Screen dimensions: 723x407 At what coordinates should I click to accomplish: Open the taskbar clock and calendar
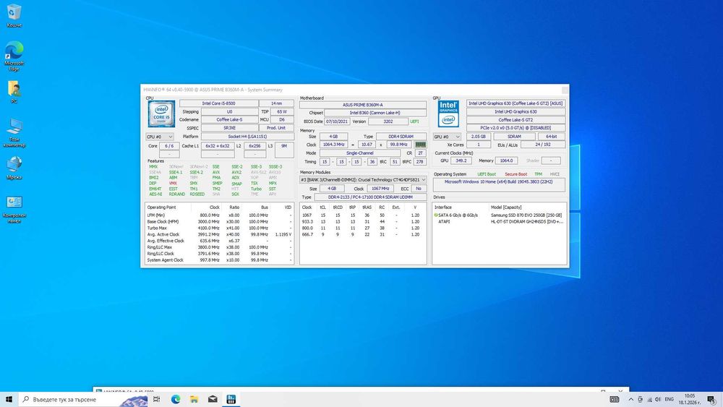689,399
